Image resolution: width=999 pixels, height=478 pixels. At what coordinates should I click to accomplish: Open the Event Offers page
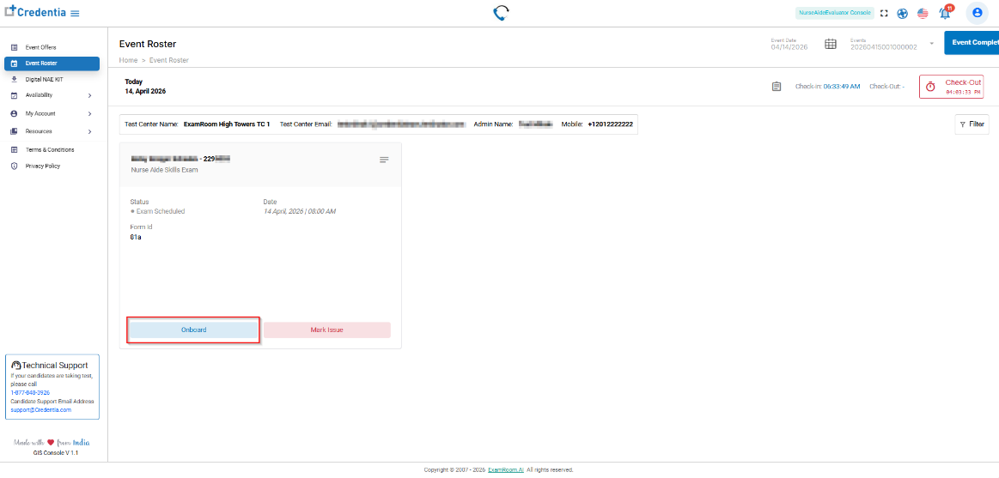[40, 48]
